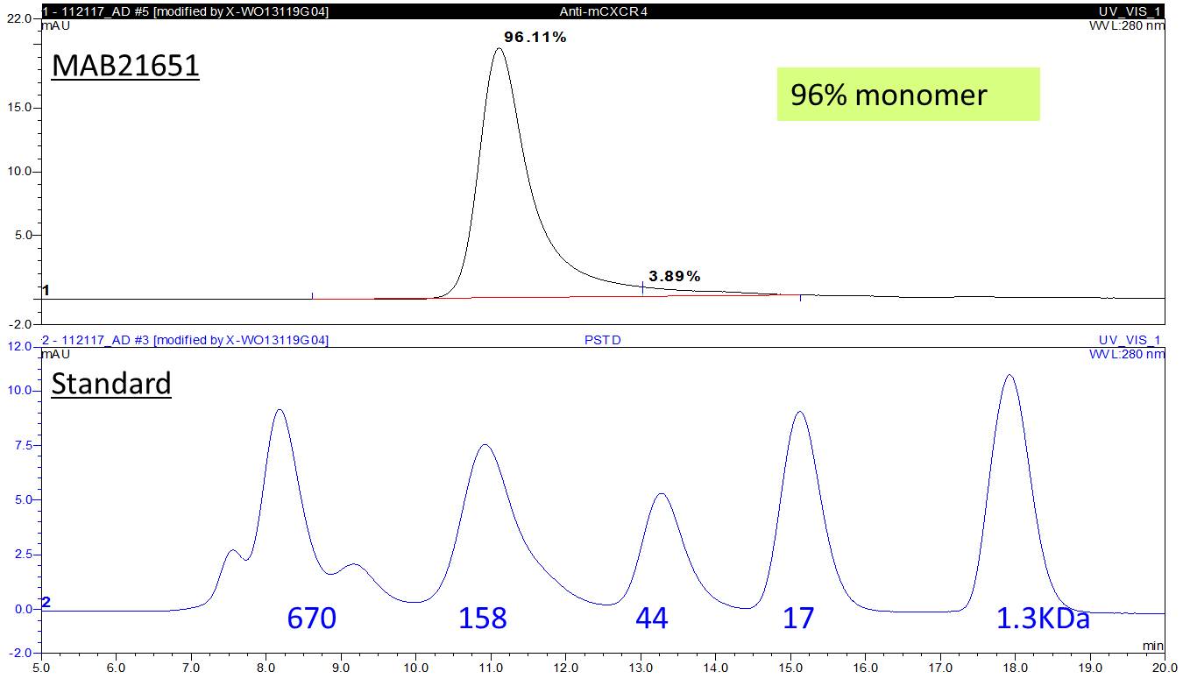Click the red integration baseline
This screenshot has height=679, width=1183.
tap(543, 297)
